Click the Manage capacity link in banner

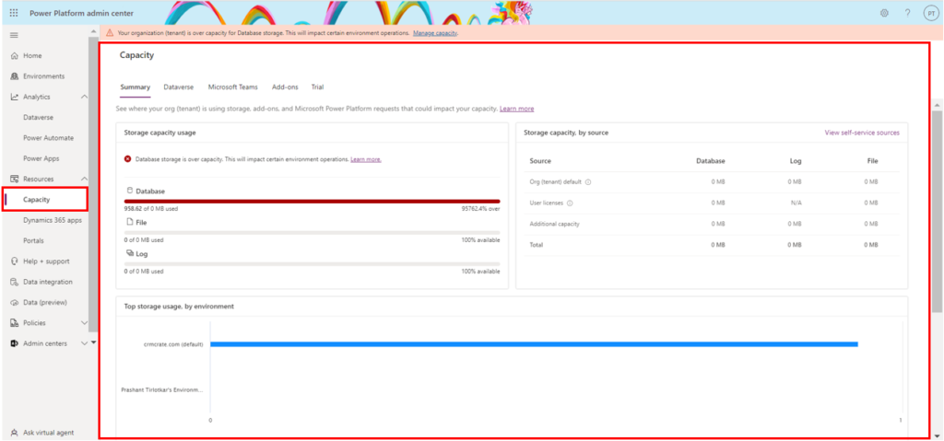coord(435,33)
